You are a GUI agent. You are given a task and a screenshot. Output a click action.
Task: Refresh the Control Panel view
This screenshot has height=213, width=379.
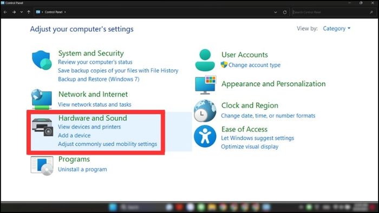[x=285, y=12]
